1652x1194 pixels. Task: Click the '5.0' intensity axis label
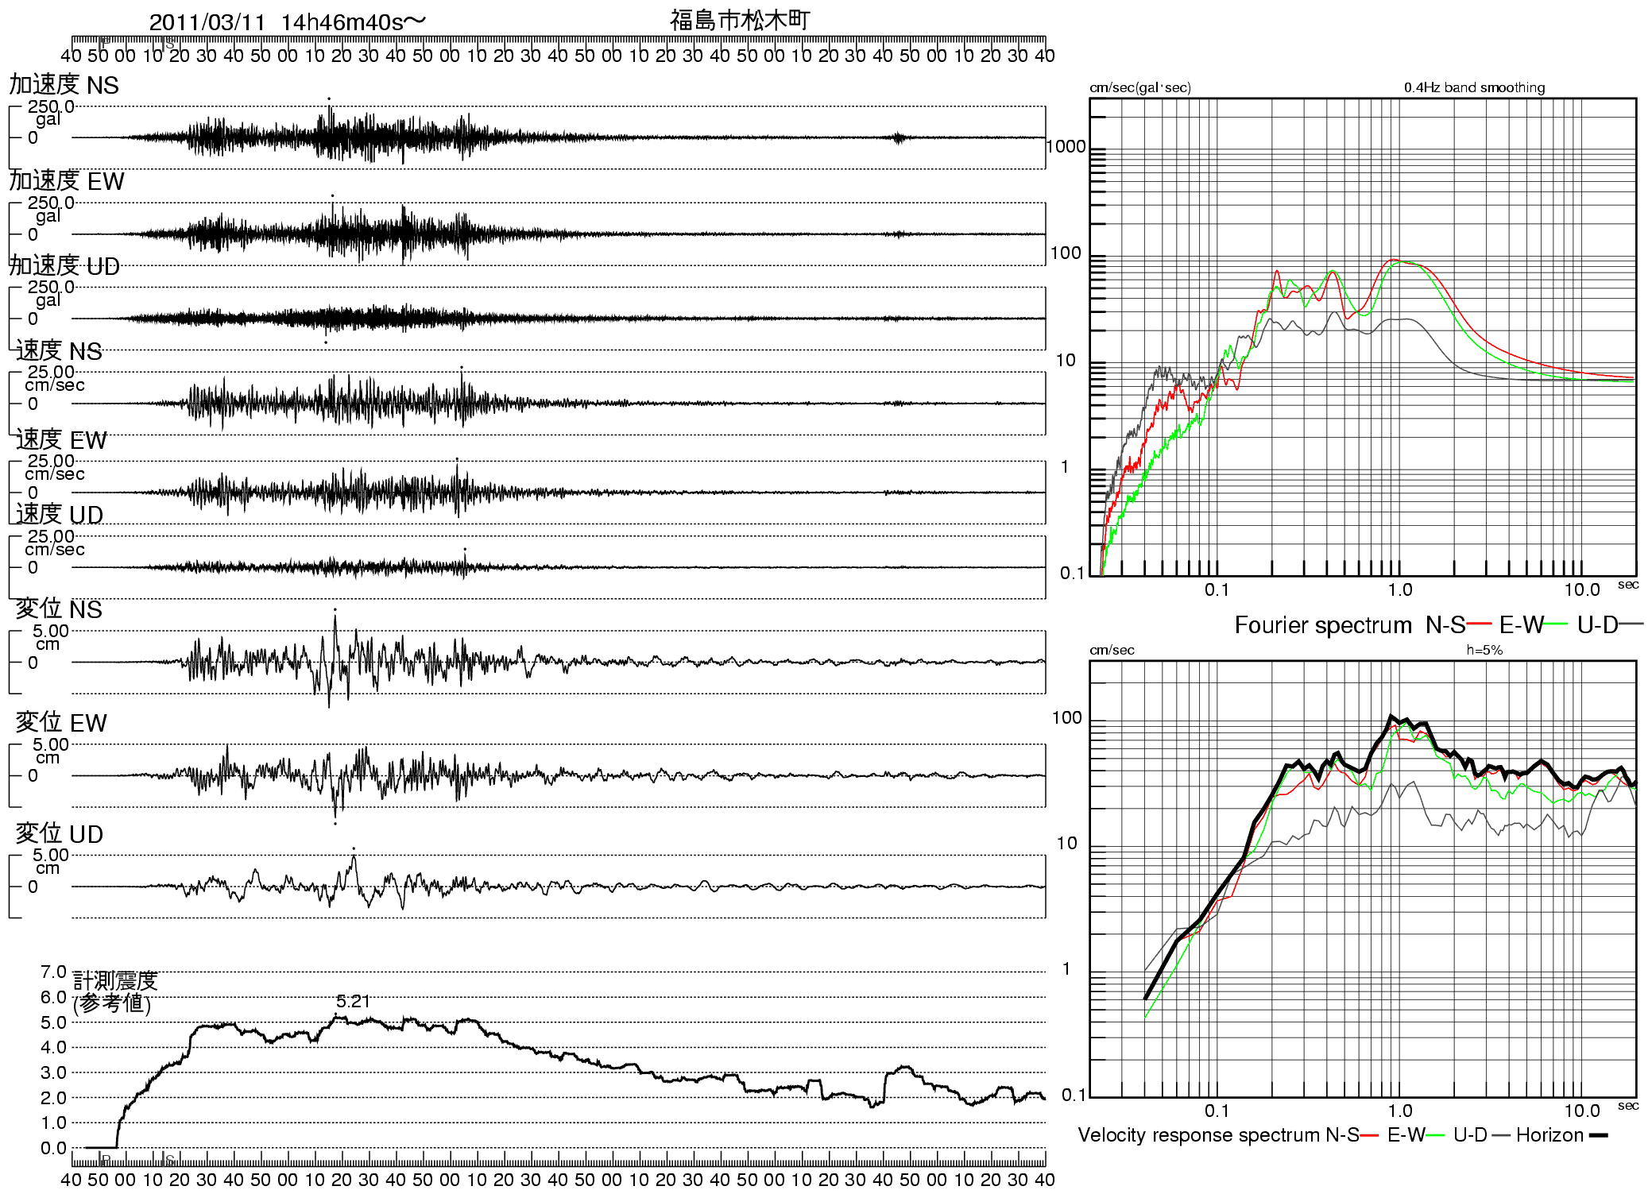53,1022
